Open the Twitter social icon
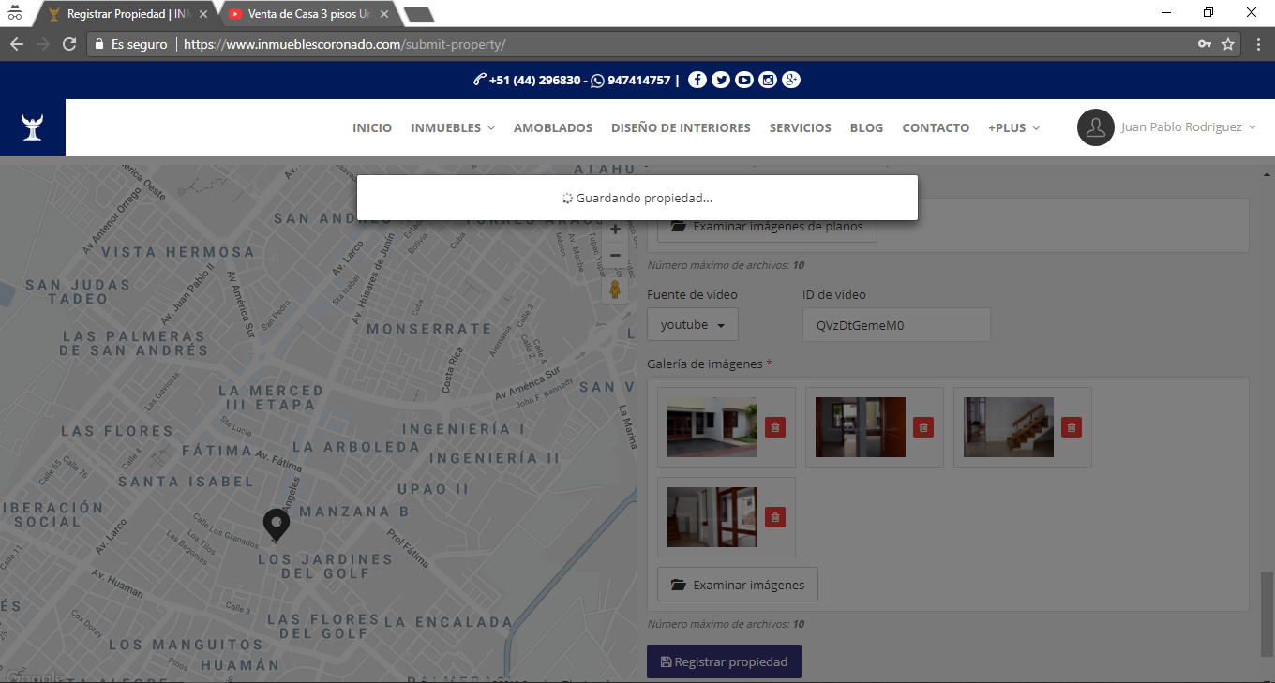Screen dimensions: 1275x683 tap(720, 81)
